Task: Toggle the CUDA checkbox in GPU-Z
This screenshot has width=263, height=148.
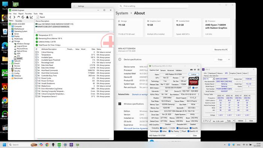Action: tap(170, 128)
